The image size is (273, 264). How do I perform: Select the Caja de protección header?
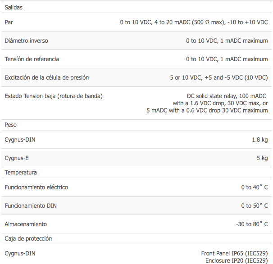click(28, 239)
